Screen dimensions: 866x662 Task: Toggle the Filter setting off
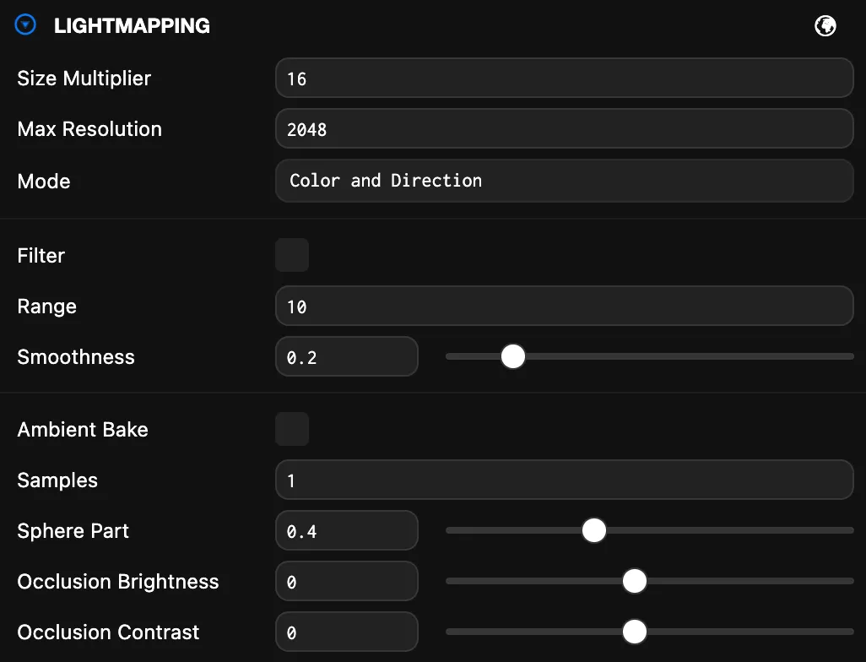tap(291, 255)
